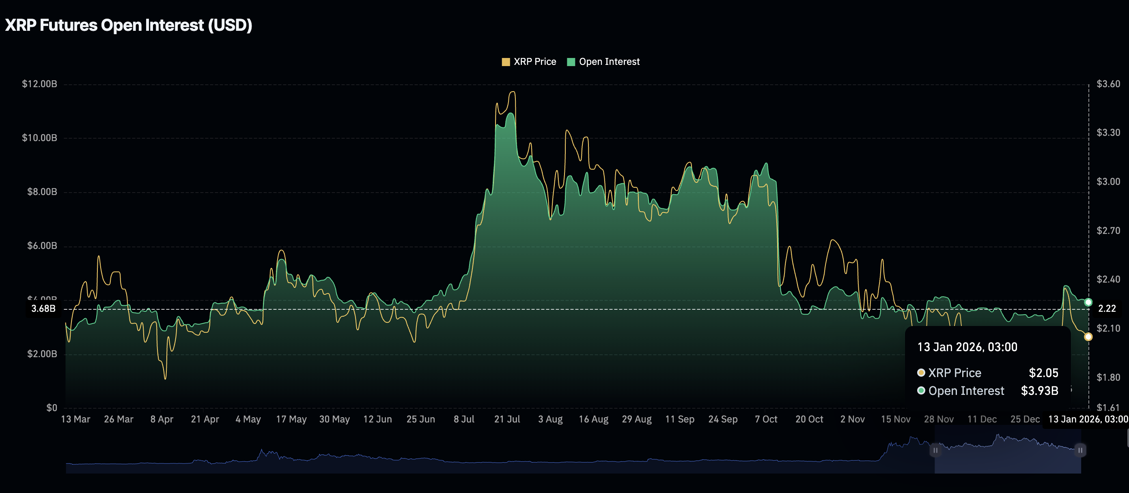Click the yellow XRP Price legend square
Image resolution: width=1129 pixels, height=493 pixels.
click(x=505, y=61)
